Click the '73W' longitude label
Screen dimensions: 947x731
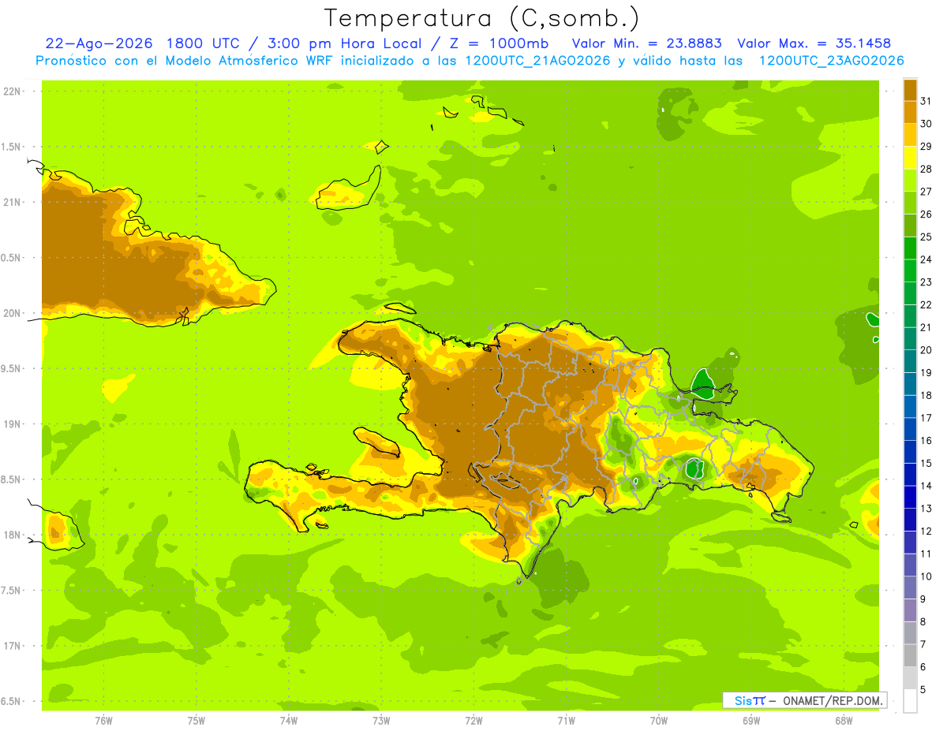(x=381, y=721)
